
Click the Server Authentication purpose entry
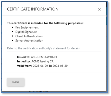point(29,40)
